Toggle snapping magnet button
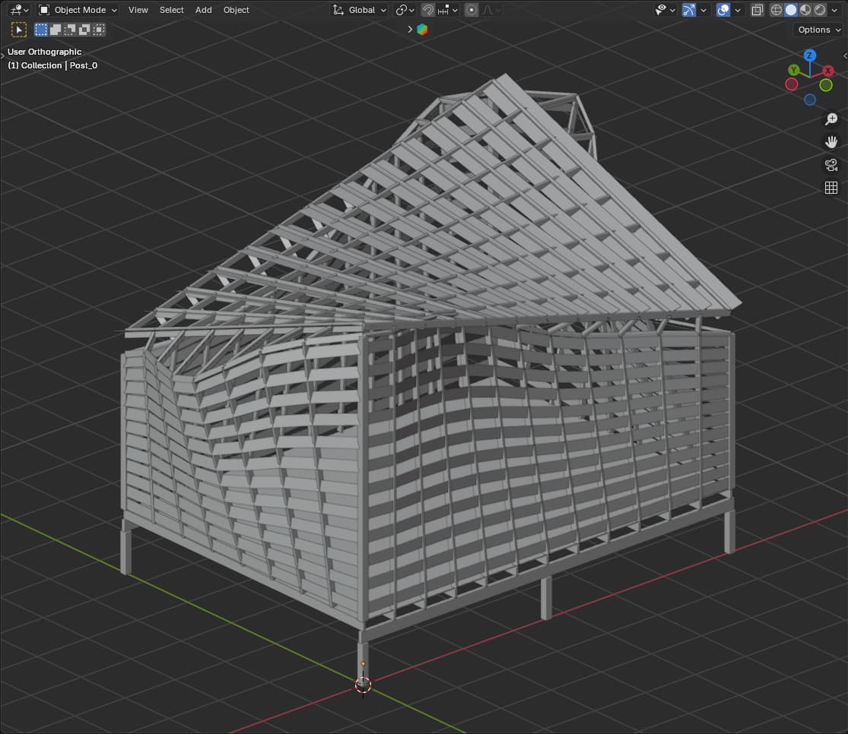The image size is (848, 734). point(428,10)
